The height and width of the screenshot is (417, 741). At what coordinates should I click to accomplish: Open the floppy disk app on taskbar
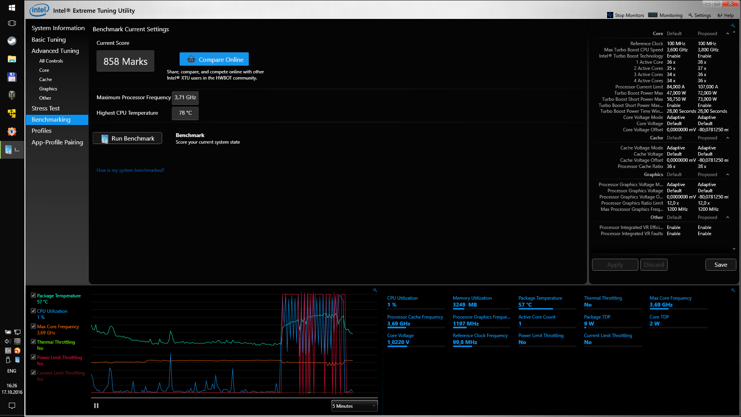pos(12,77)
